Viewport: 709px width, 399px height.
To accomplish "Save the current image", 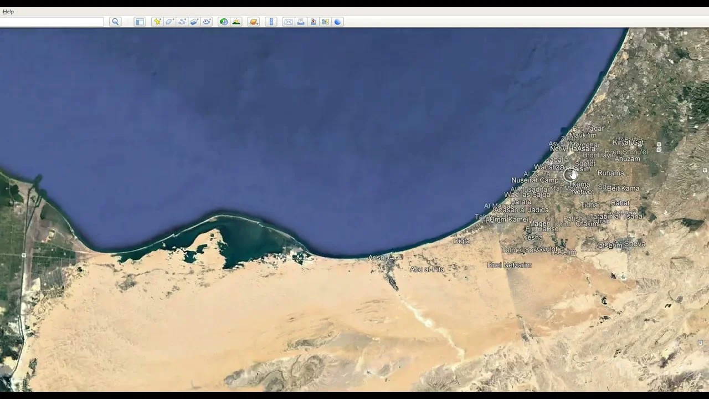I will [313, 22].
